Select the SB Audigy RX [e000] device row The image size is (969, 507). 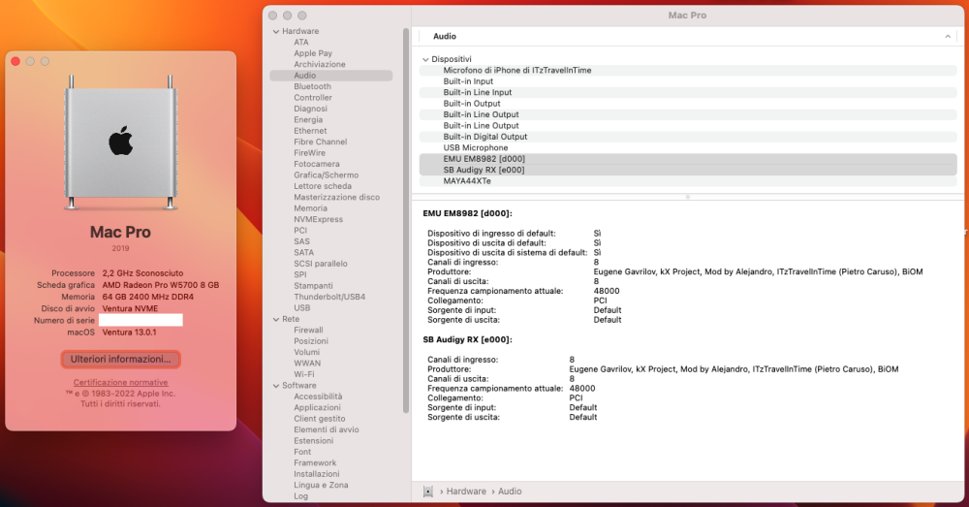pyautogui.click(x=688, y=170)
